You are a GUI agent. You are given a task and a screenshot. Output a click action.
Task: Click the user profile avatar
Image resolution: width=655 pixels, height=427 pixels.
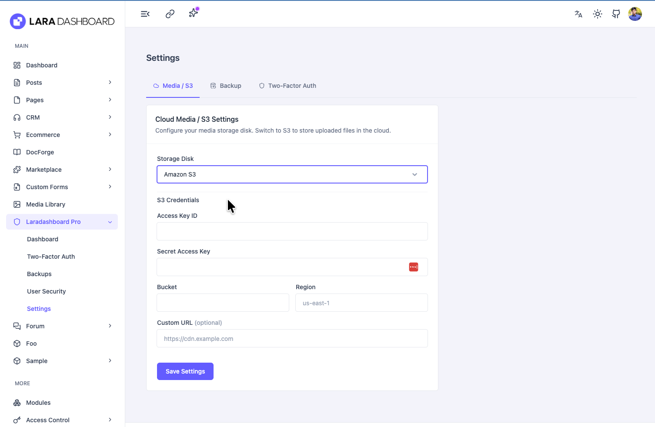click(x=635, y=14)
